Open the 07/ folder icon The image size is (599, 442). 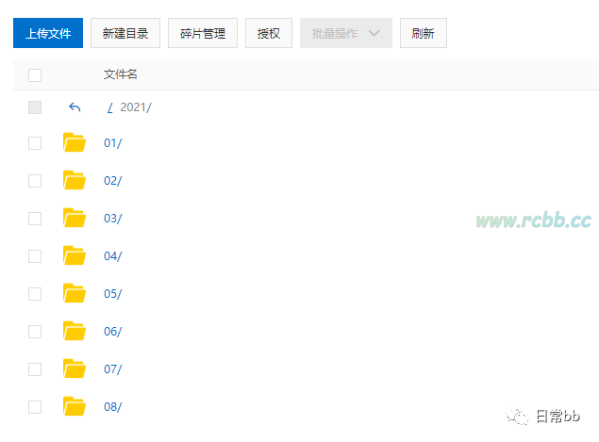tap(75, 369)
